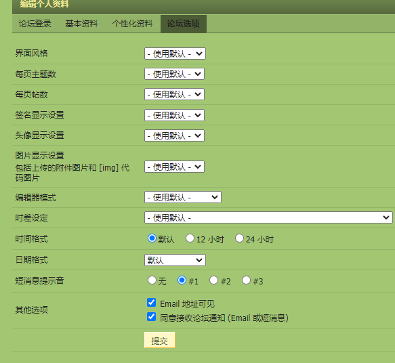Click the 提交 submit button
Viewport: 395px width, 363px height.
click(159, 340)
